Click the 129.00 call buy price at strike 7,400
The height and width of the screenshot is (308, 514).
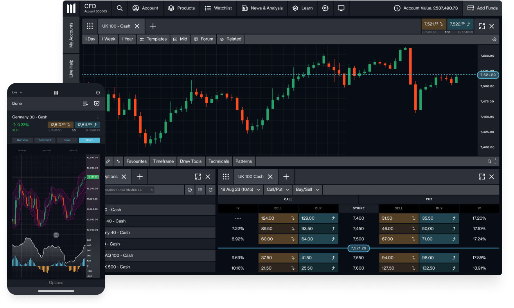tap(318, 218)
